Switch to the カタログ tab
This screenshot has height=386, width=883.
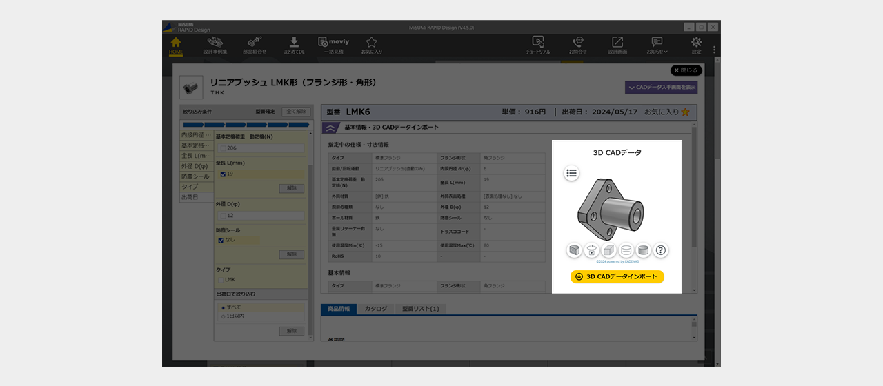(376, 309)
